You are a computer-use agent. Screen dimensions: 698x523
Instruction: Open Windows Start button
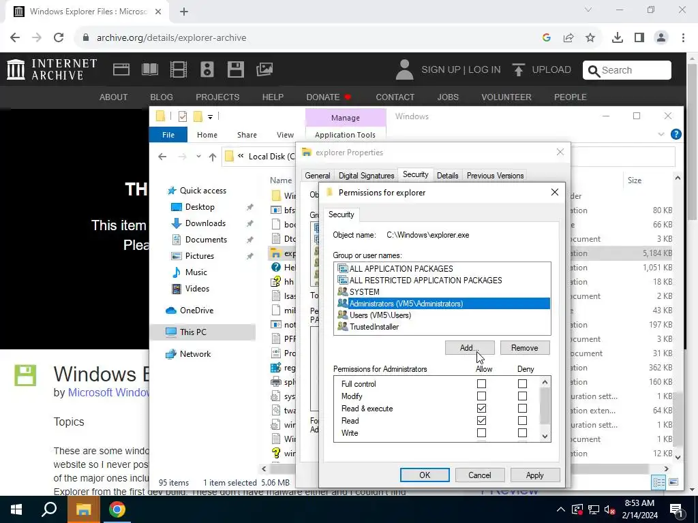tap(16, 509)
